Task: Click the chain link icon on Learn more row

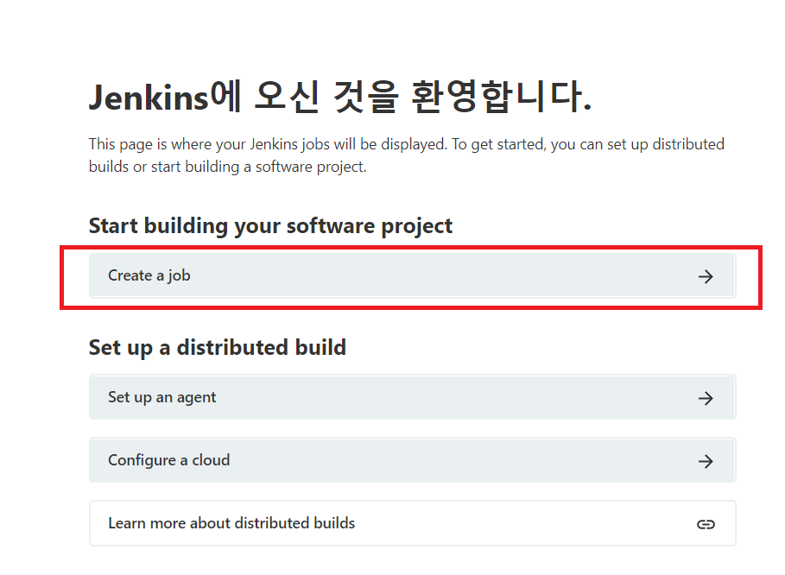Action: point(706,524)
